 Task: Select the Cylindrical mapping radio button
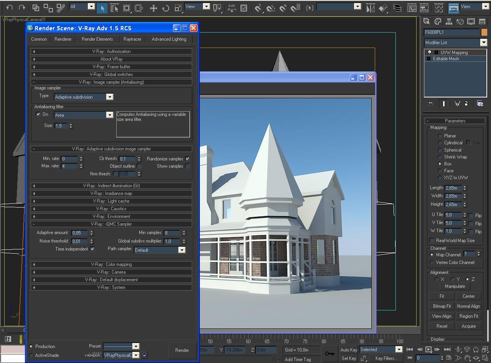click(x=440, y=143)
